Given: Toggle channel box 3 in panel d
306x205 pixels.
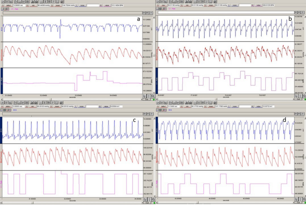Looking at the screenshot, I should coord(163,110).
